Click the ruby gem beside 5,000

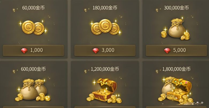(167, 51)
